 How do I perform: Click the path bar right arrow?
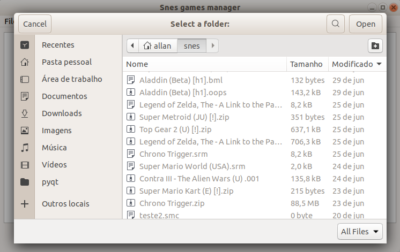pos(213,46)
